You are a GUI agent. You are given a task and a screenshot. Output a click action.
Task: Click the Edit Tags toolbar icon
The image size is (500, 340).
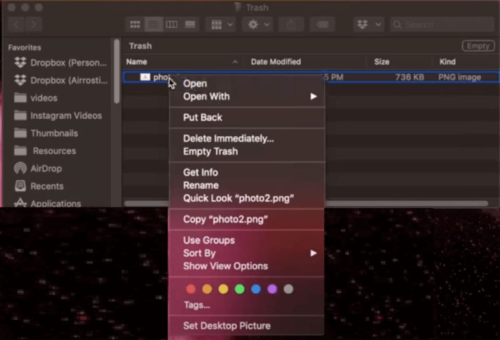(322, 24)
